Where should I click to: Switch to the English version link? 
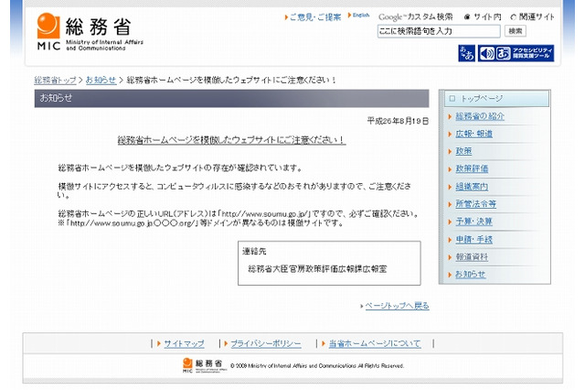coord(360,16)
